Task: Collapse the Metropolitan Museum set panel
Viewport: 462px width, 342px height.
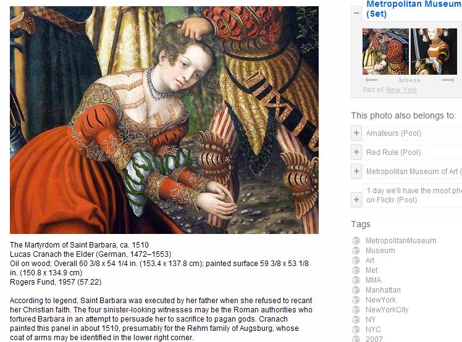Action: click(356, 13)
